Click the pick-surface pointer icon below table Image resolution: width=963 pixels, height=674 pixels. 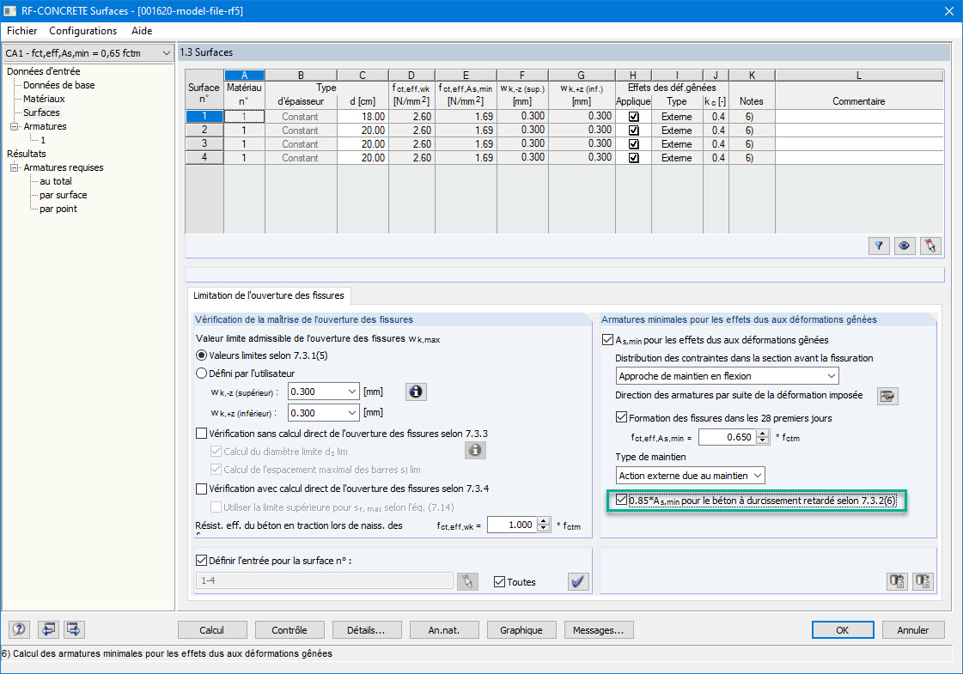[x=929, y=246]
